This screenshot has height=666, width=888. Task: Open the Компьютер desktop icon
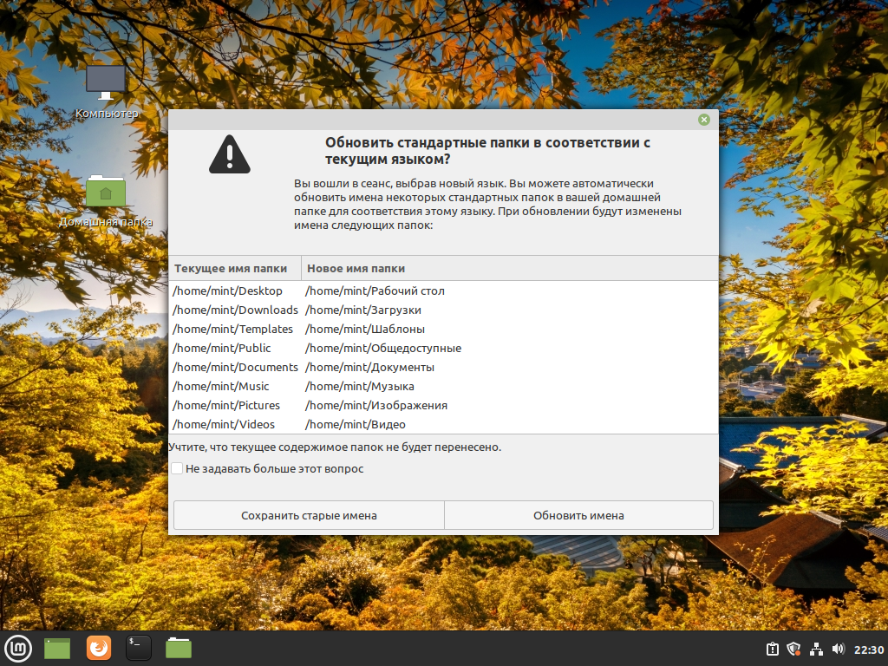pyautogui.click(x=107, y=92)
